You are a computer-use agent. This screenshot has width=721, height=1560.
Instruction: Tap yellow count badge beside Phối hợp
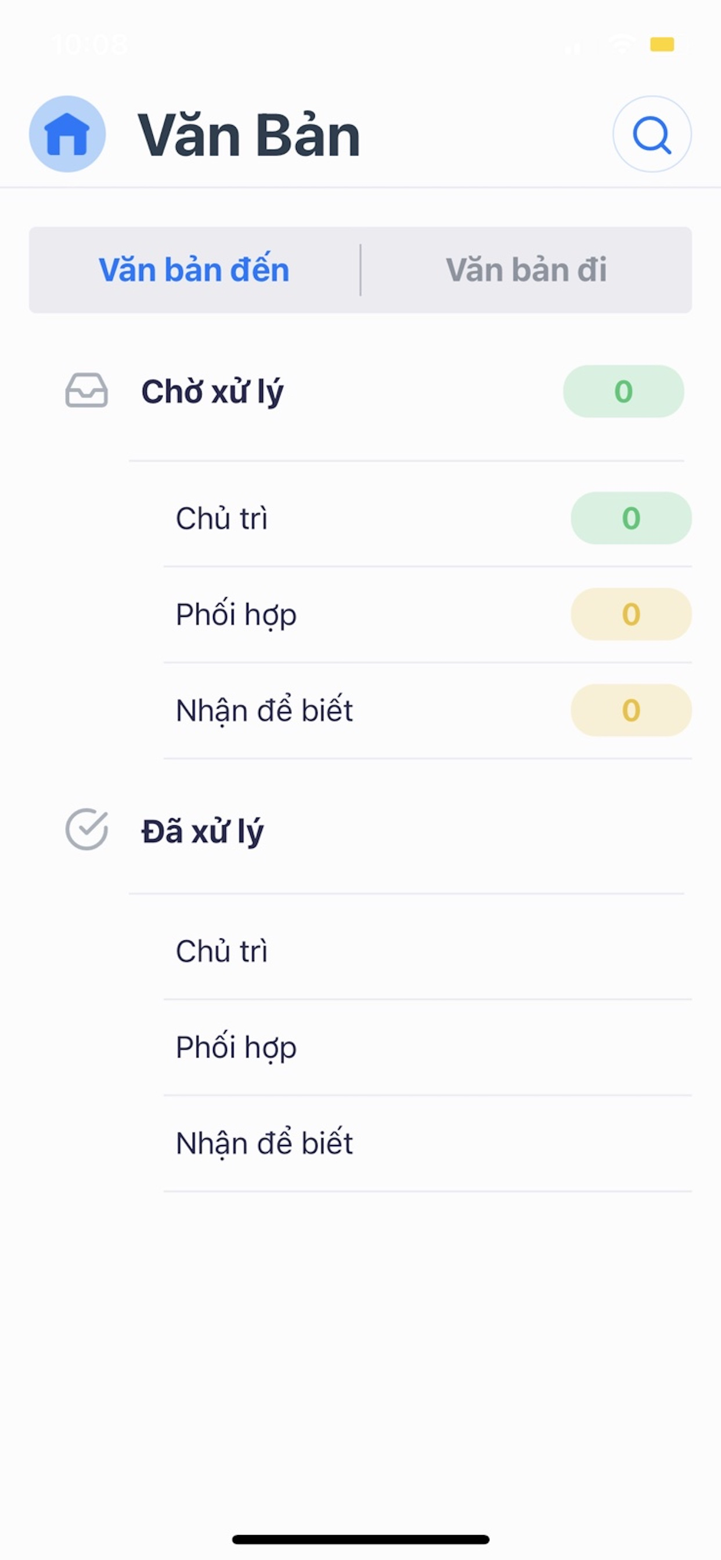coord(630,614)
